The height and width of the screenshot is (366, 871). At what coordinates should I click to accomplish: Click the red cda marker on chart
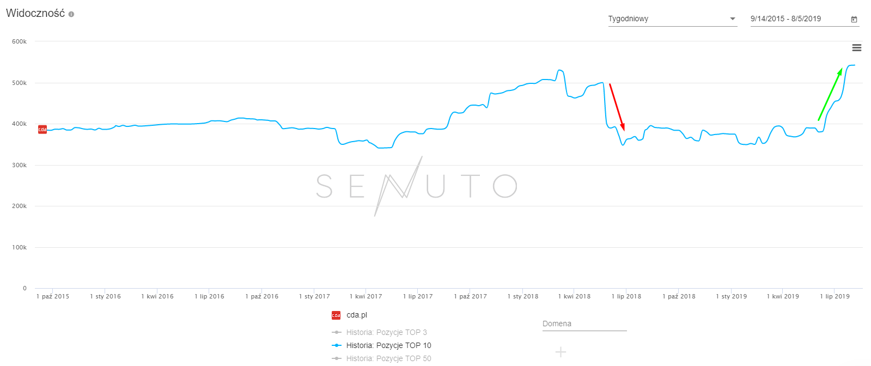click(x=42, y=129)
